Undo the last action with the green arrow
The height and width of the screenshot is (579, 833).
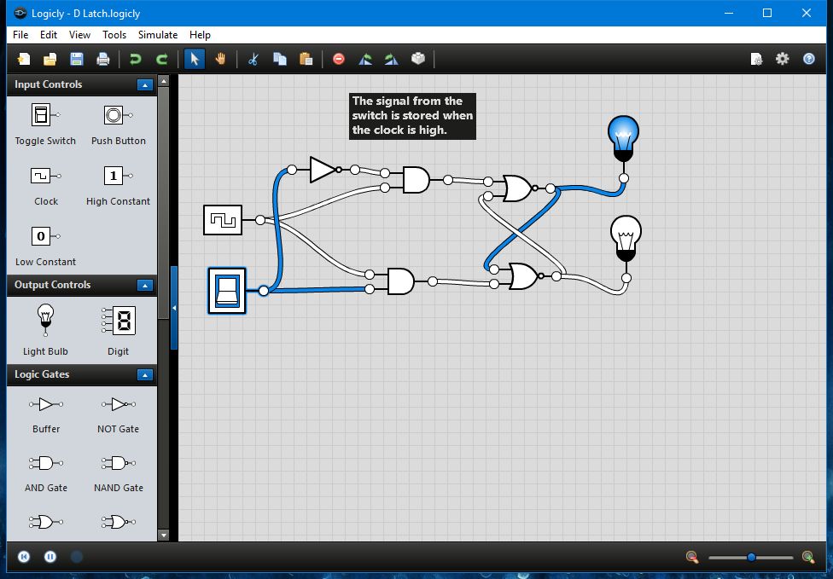tap(136, 58)
